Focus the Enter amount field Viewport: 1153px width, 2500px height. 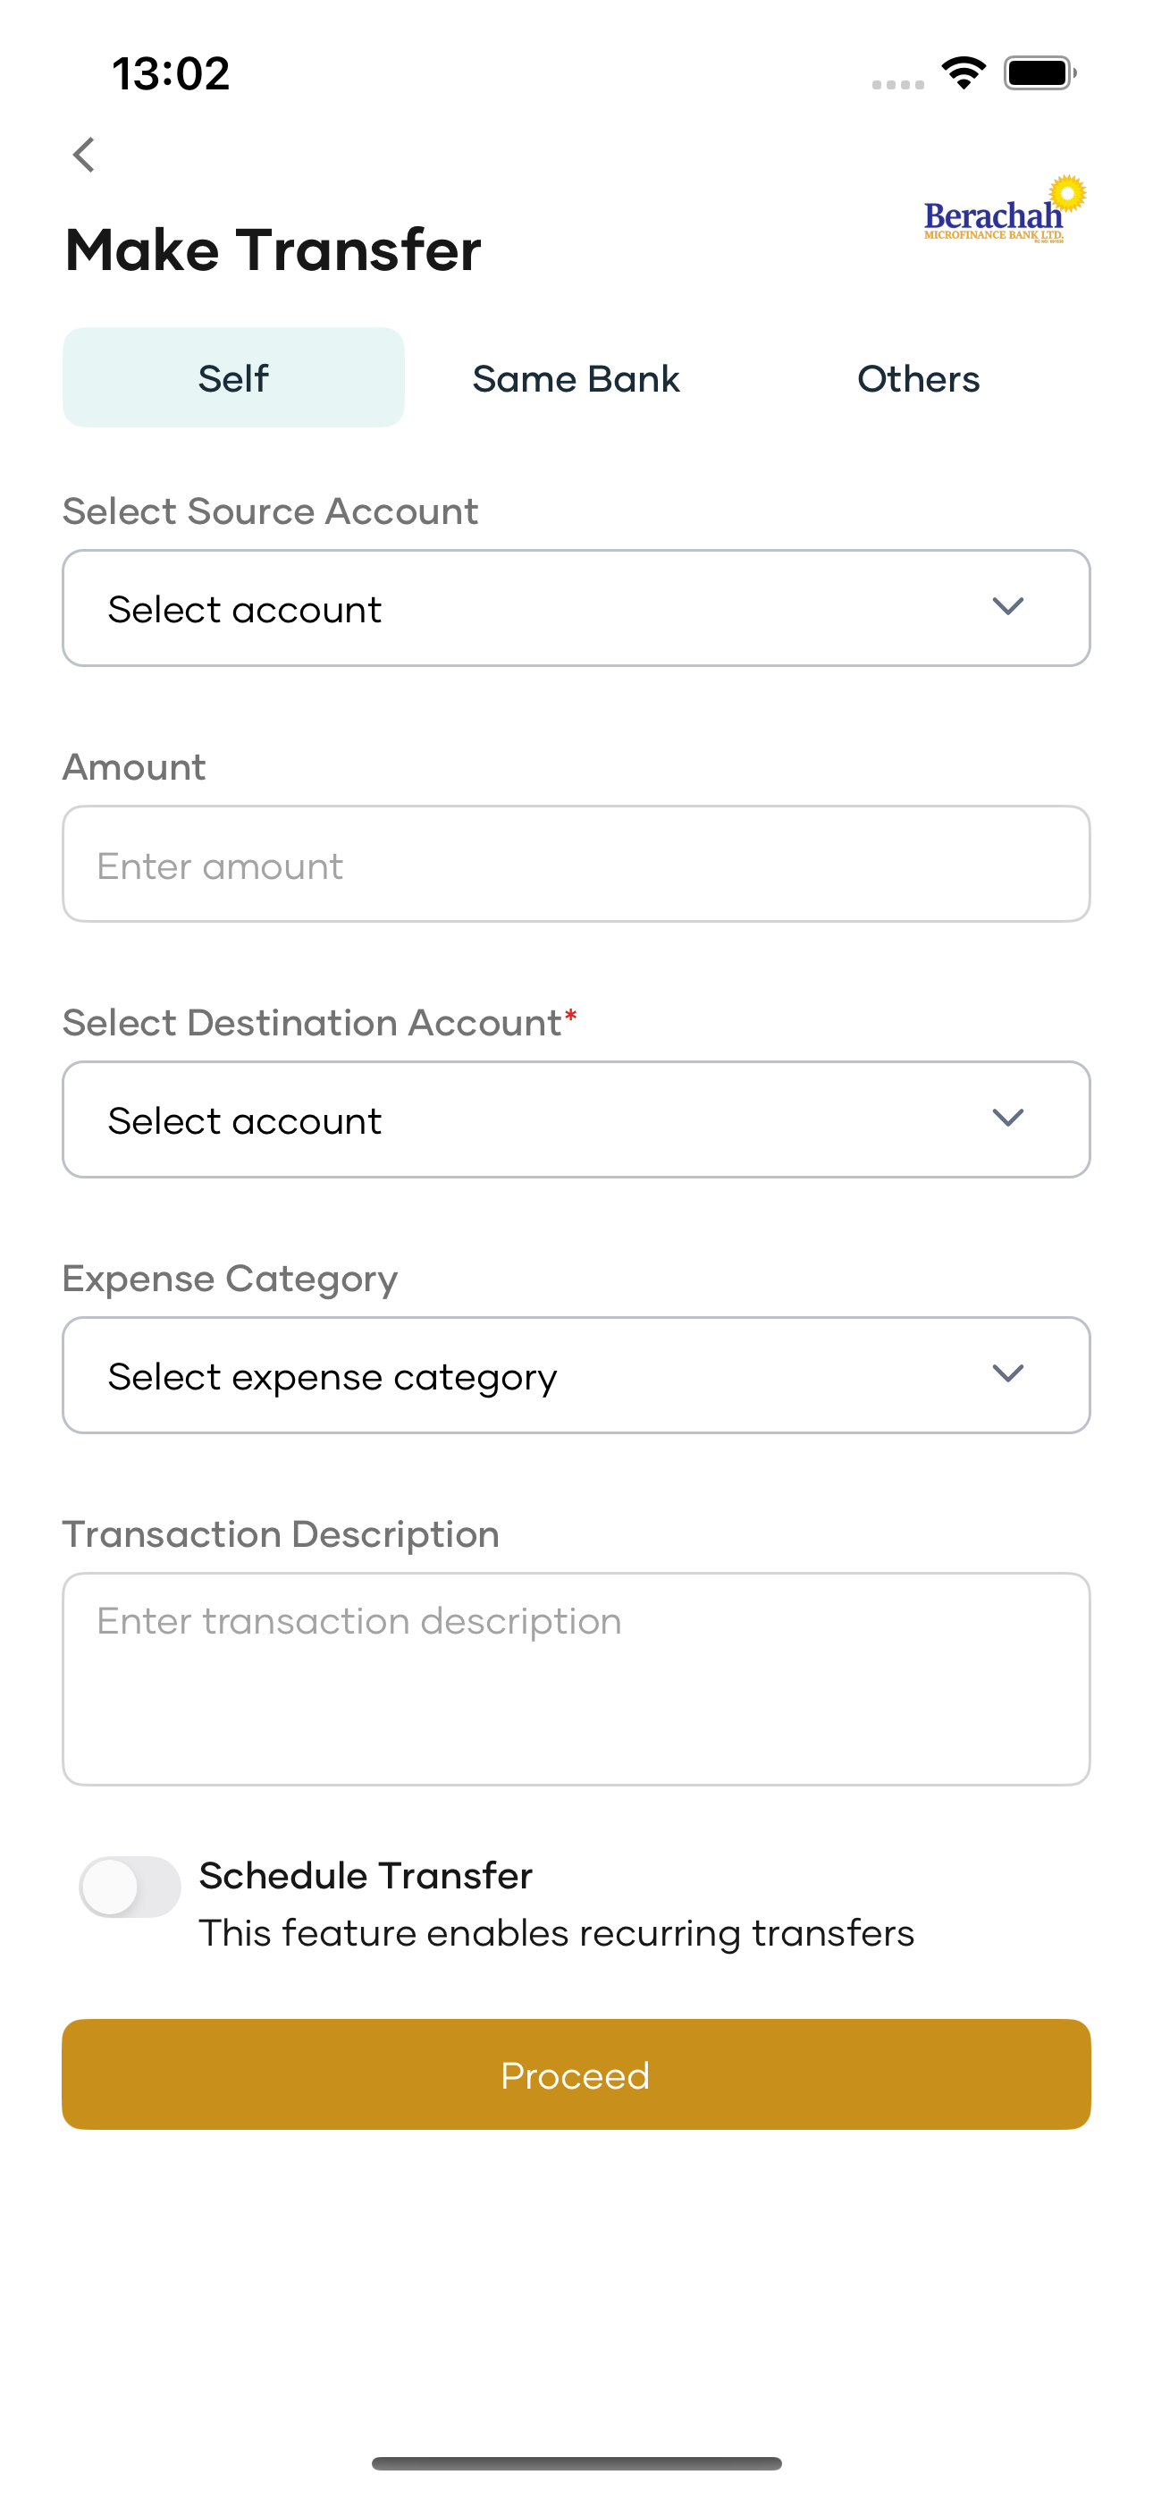576,864
